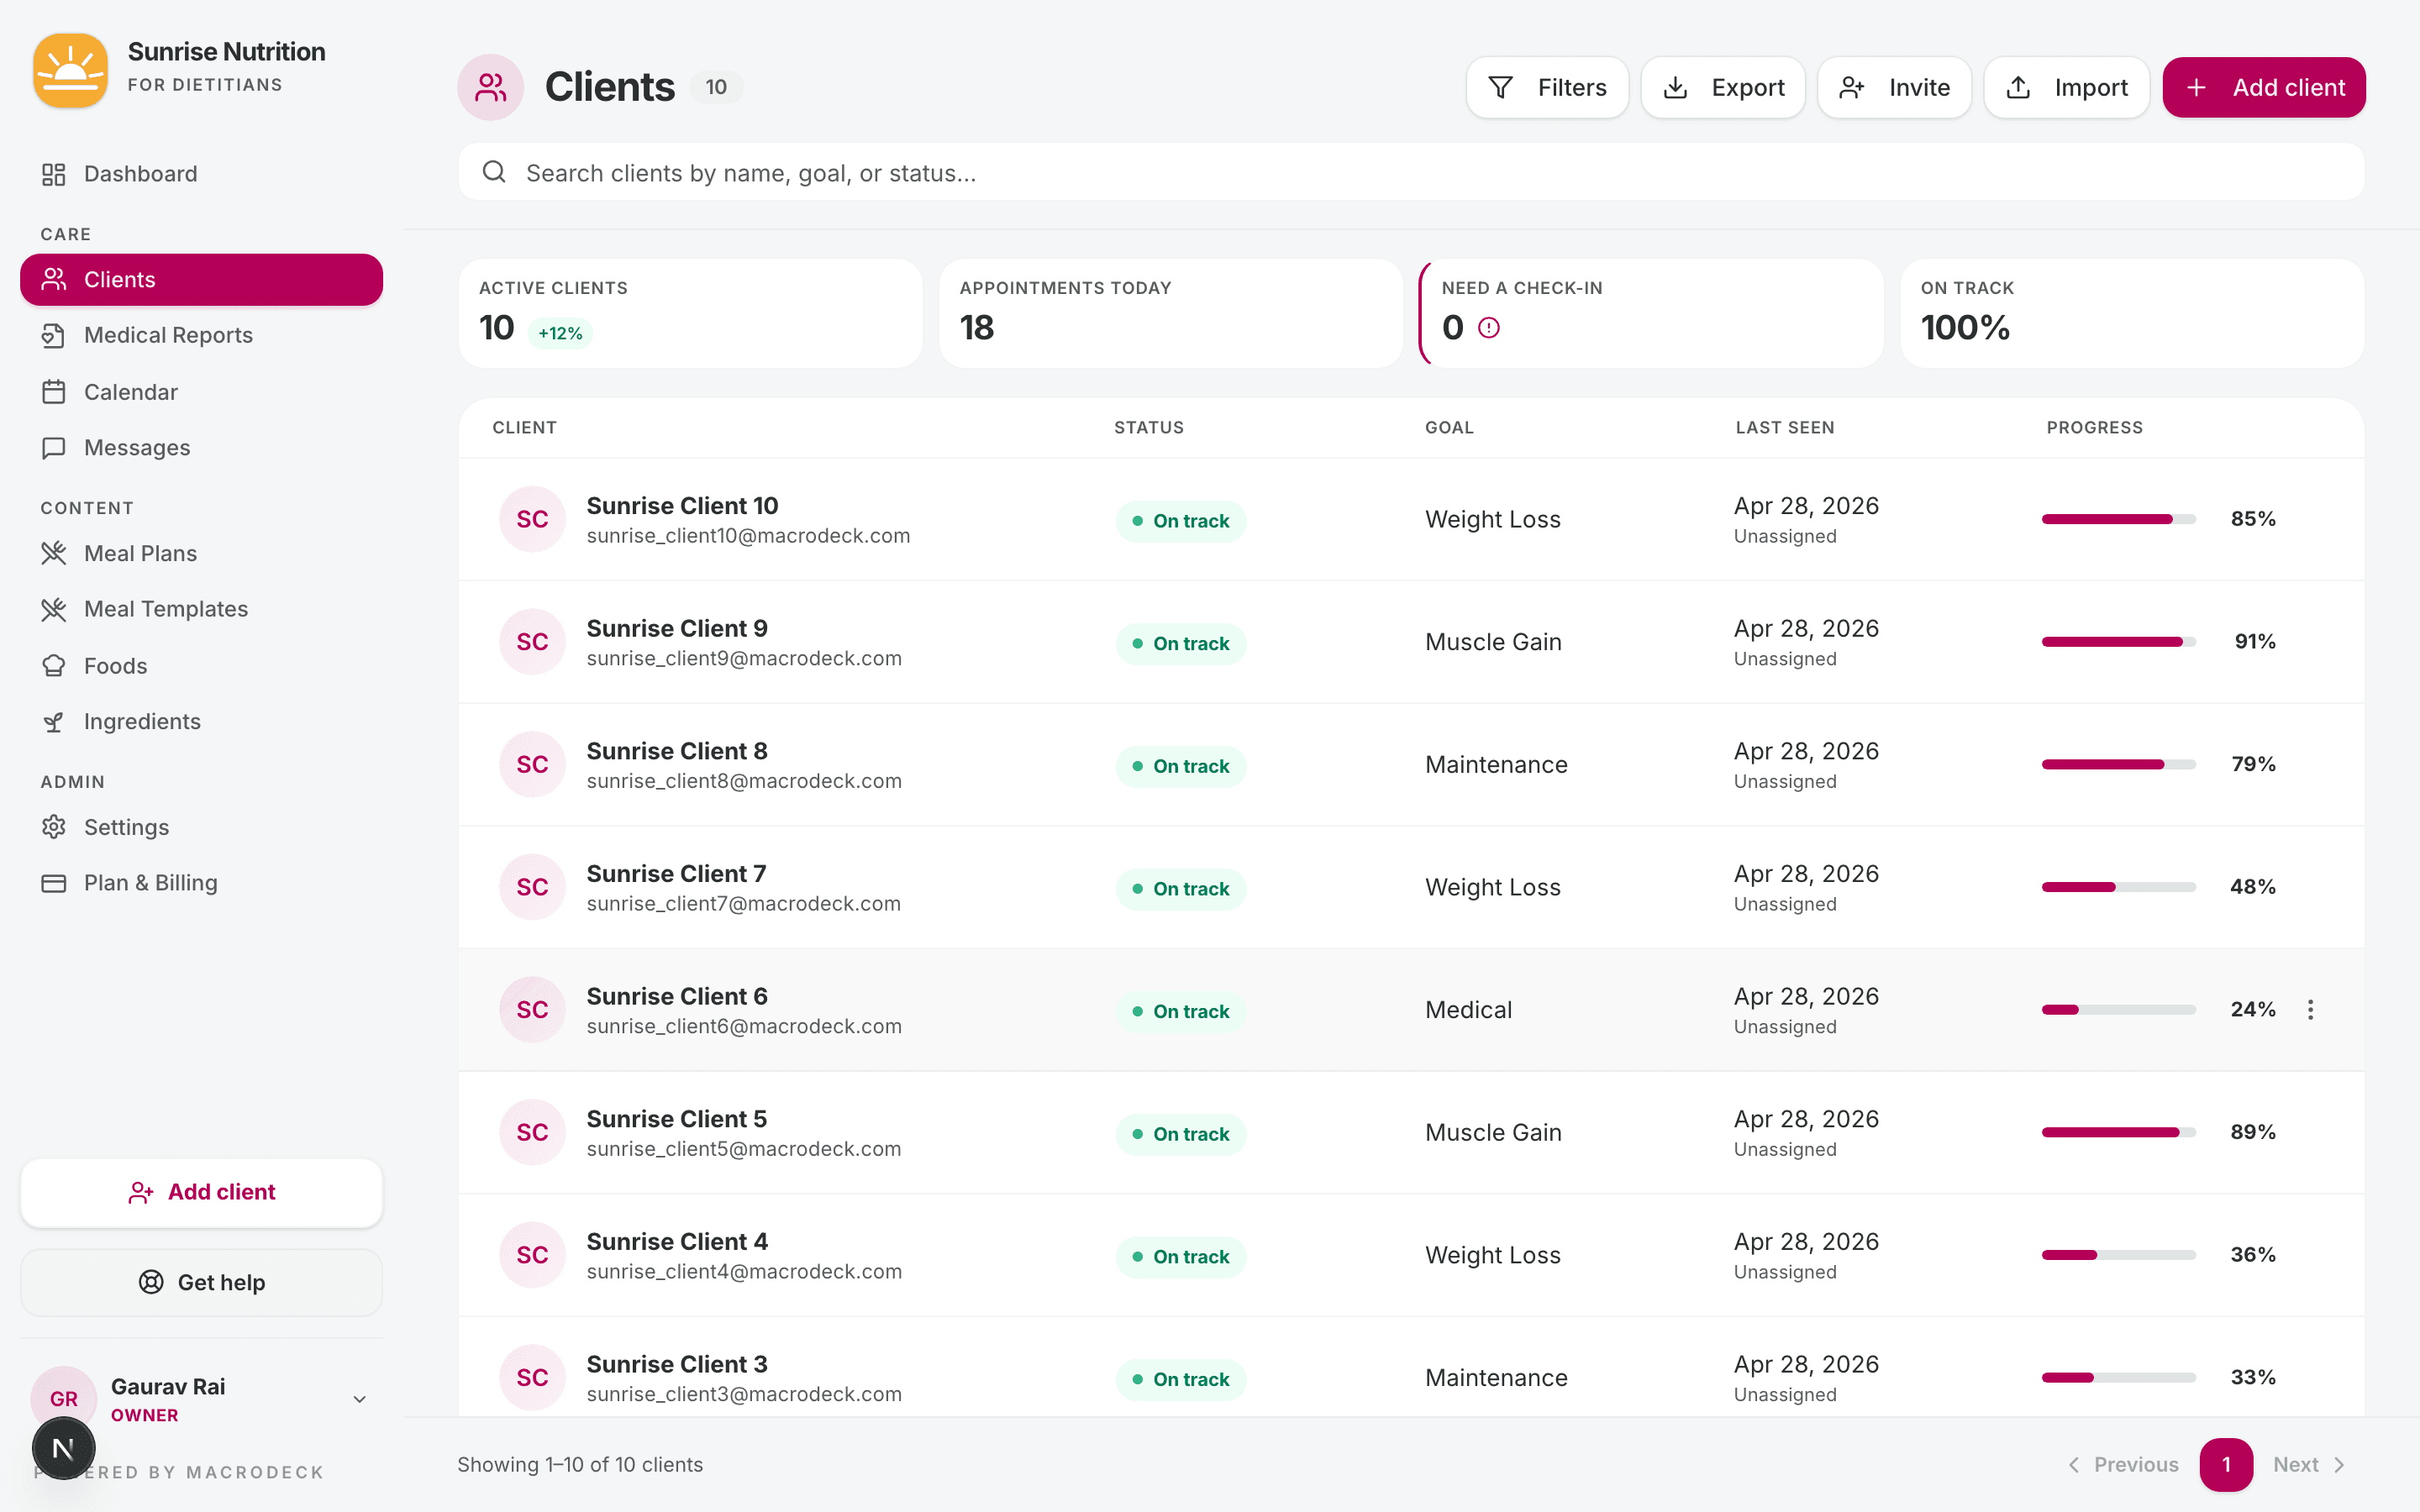Image resolution: width=2420 pixels, height=1512 pixels.
Task: Click the alert icon in Need a Check-in card
Action: [x=1489, y=327]
